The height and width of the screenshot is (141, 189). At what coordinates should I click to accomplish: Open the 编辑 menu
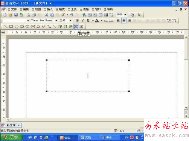24,9
